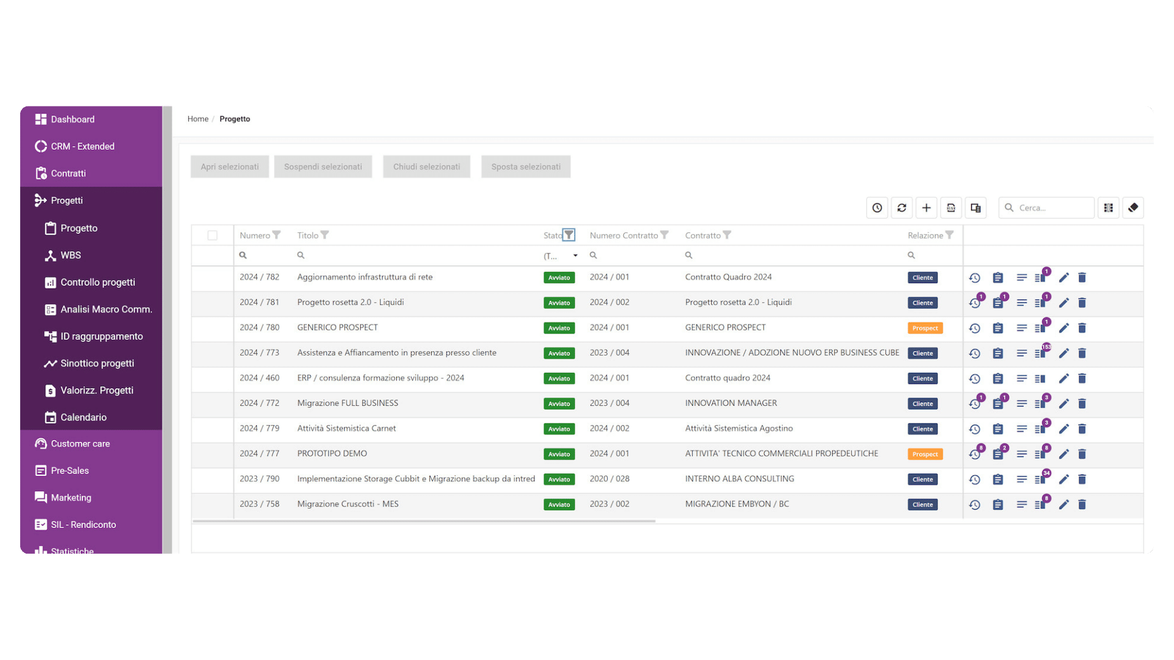Click Sospendi selezionati button

coord(323,167)
